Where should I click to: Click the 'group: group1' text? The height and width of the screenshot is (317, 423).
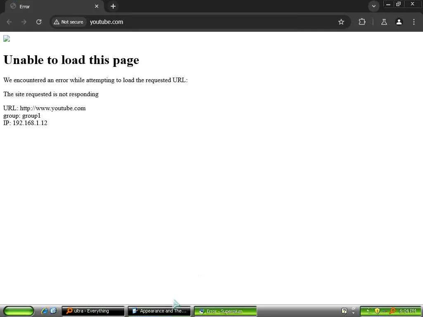pos(22,116)
